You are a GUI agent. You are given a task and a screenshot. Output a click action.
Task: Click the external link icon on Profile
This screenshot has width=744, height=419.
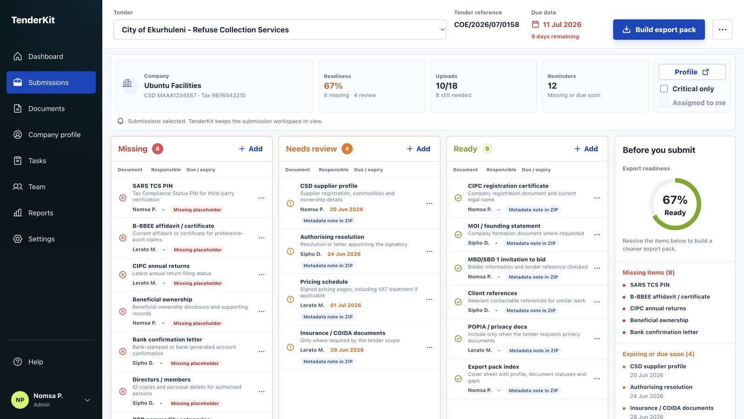[x=705, y=72]
